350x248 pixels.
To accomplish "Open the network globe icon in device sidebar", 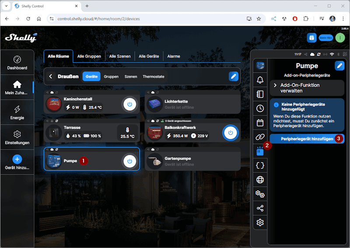I will [260, 180].
